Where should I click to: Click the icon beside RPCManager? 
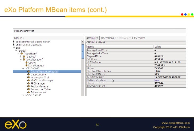pos(29,83)
